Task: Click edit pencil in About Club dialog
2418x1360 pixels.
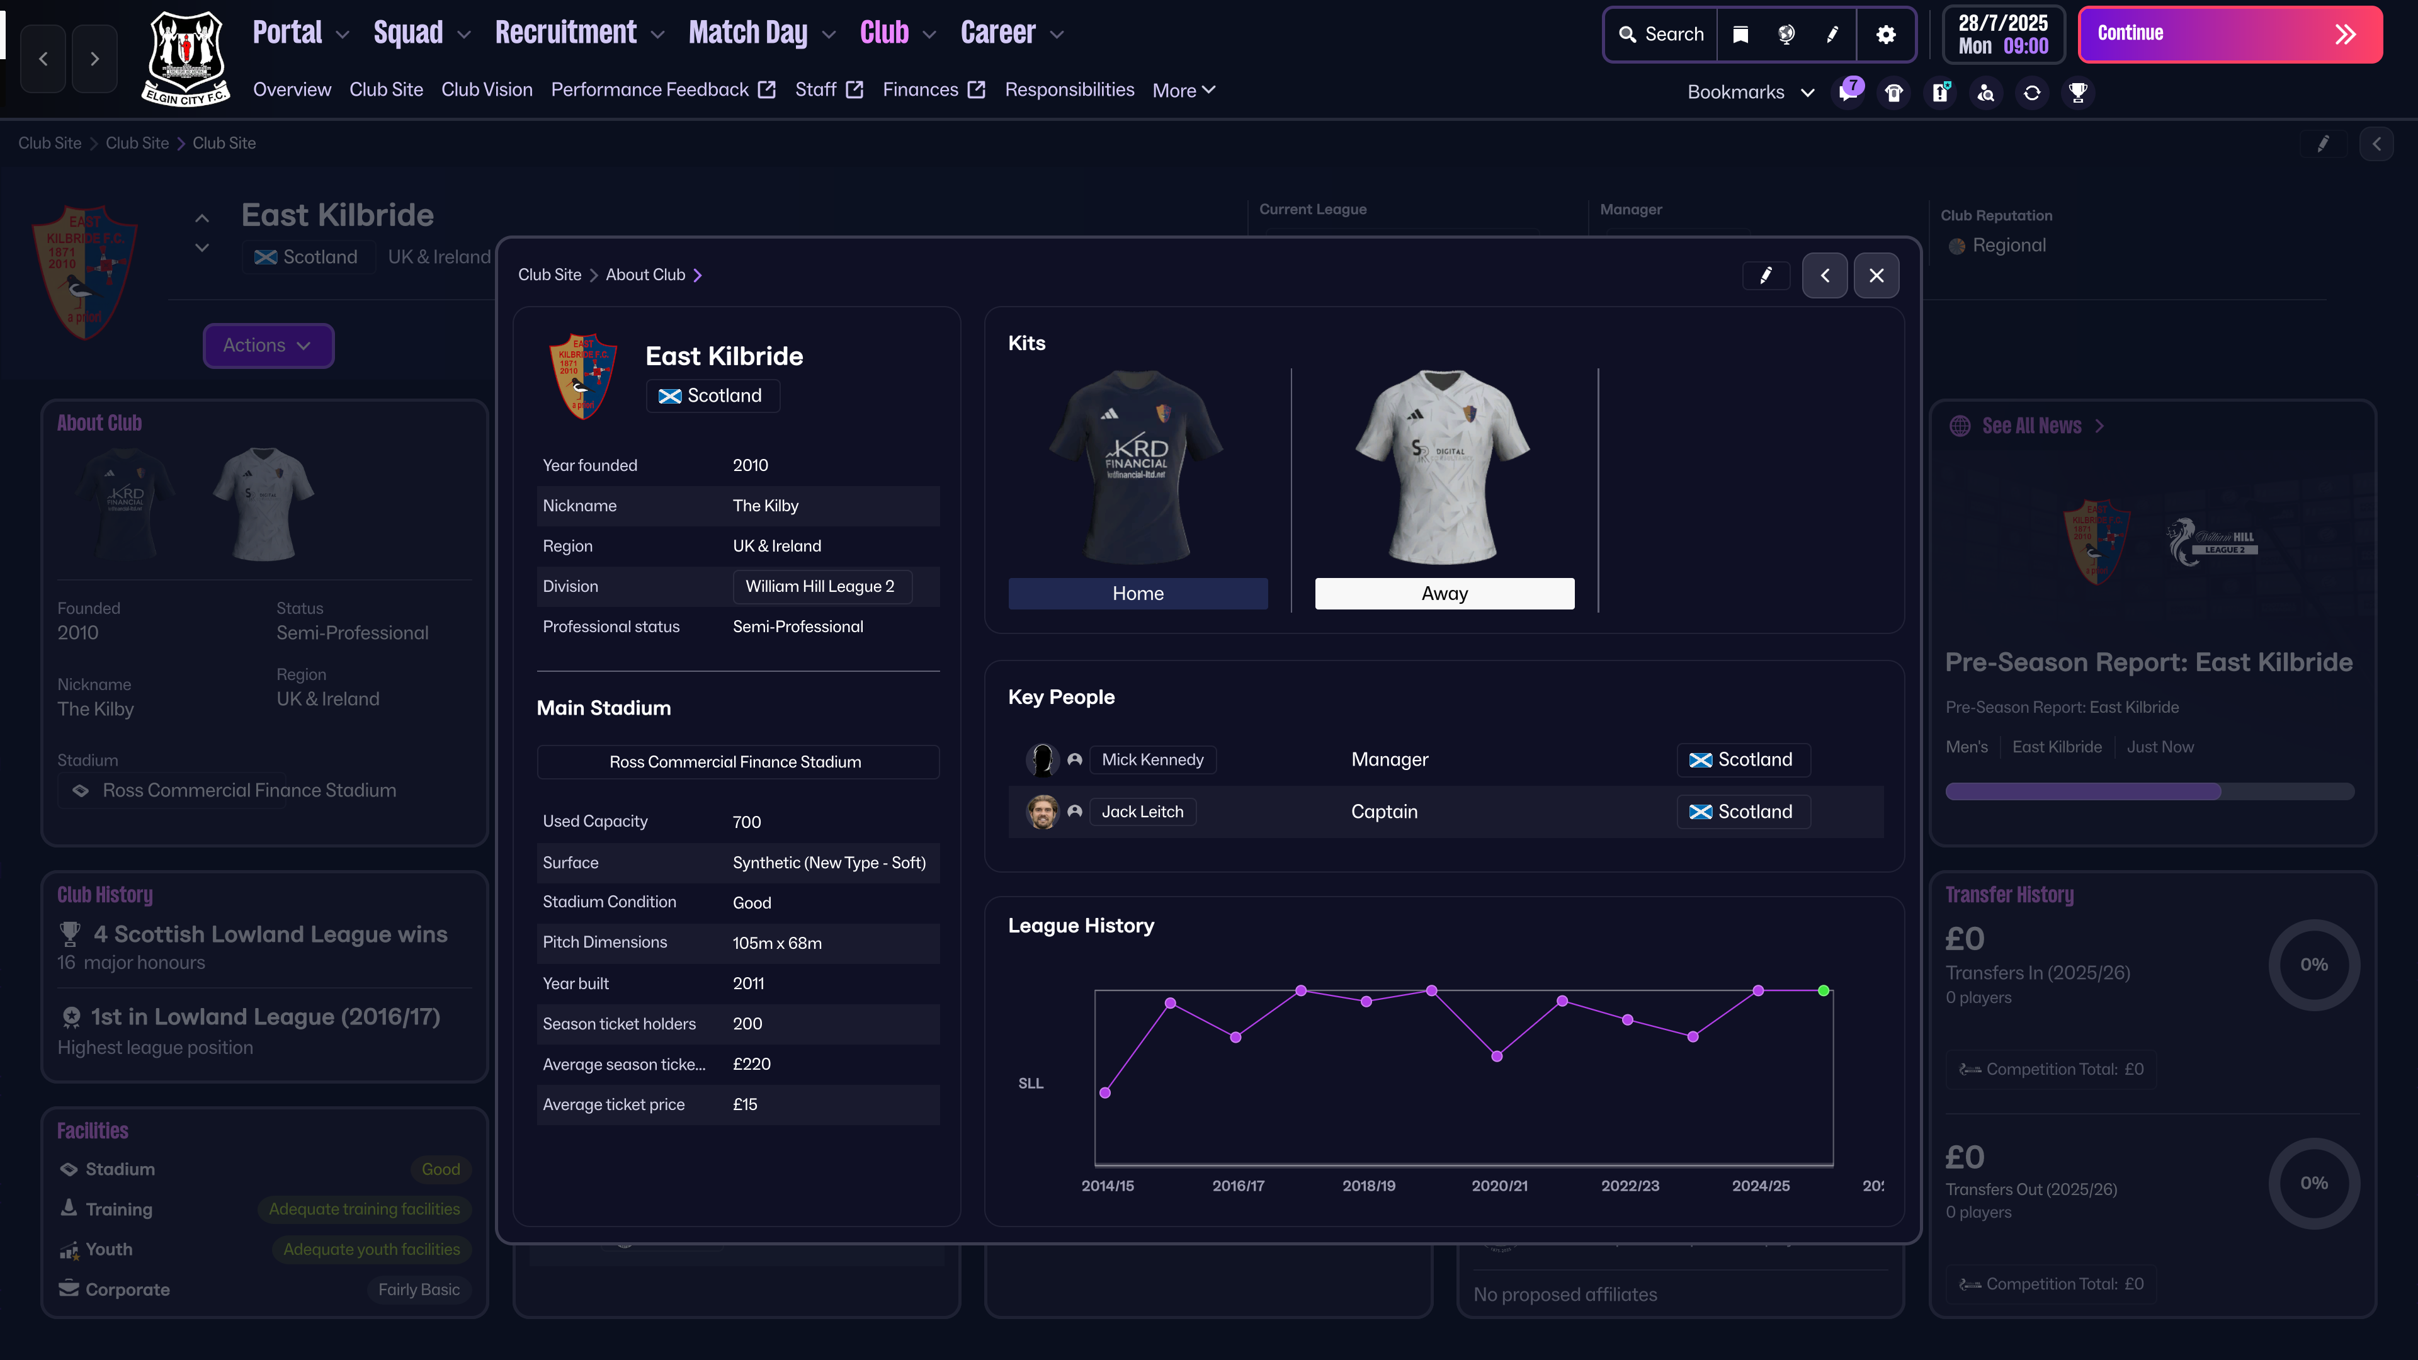Action: coord(1766,275)
